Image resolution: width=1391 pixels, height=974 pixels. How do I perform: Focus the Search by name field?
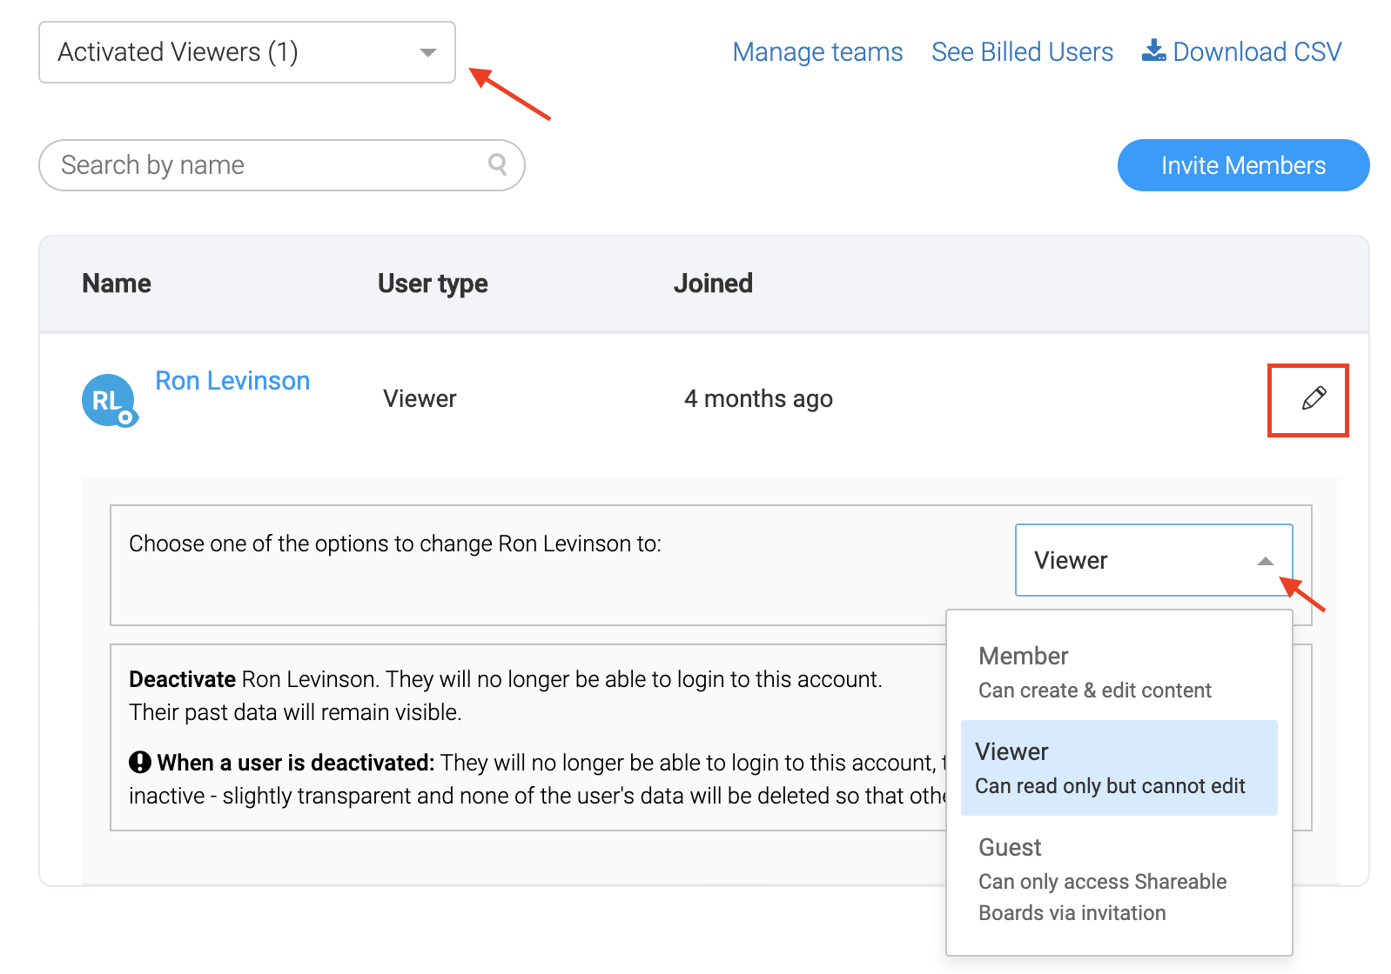(270, 165)
